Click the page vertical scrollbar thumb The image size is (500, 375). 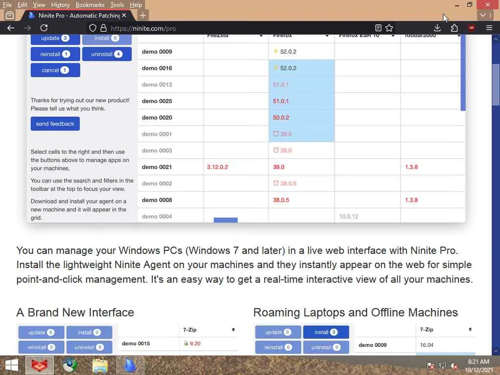[x=496, y=84]
